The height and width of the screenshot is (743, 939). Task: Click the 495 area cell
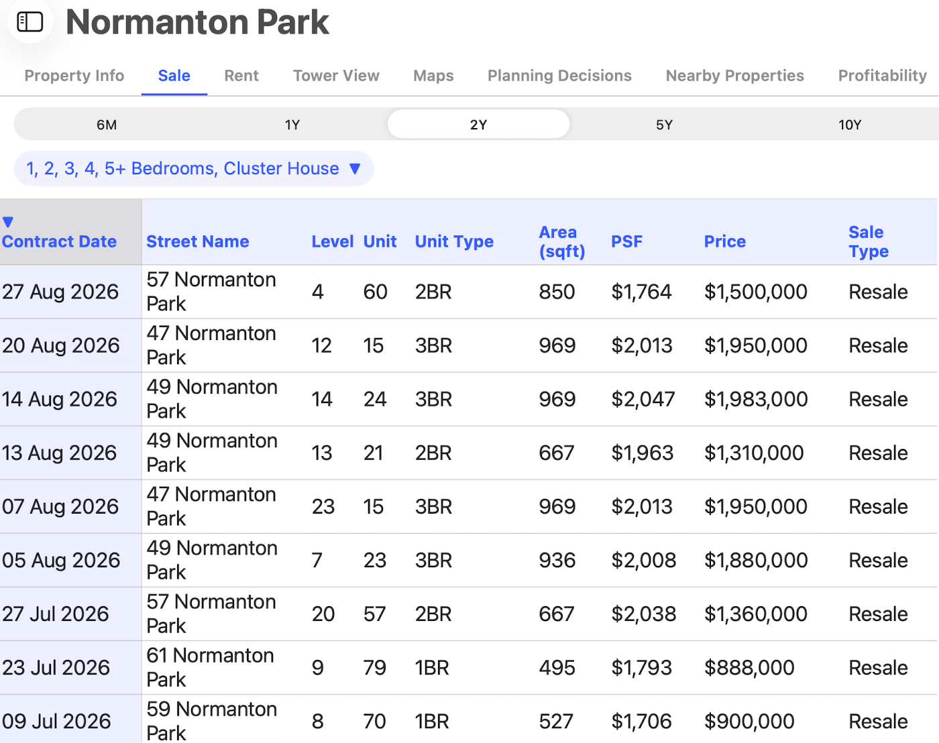pos(557,667)
